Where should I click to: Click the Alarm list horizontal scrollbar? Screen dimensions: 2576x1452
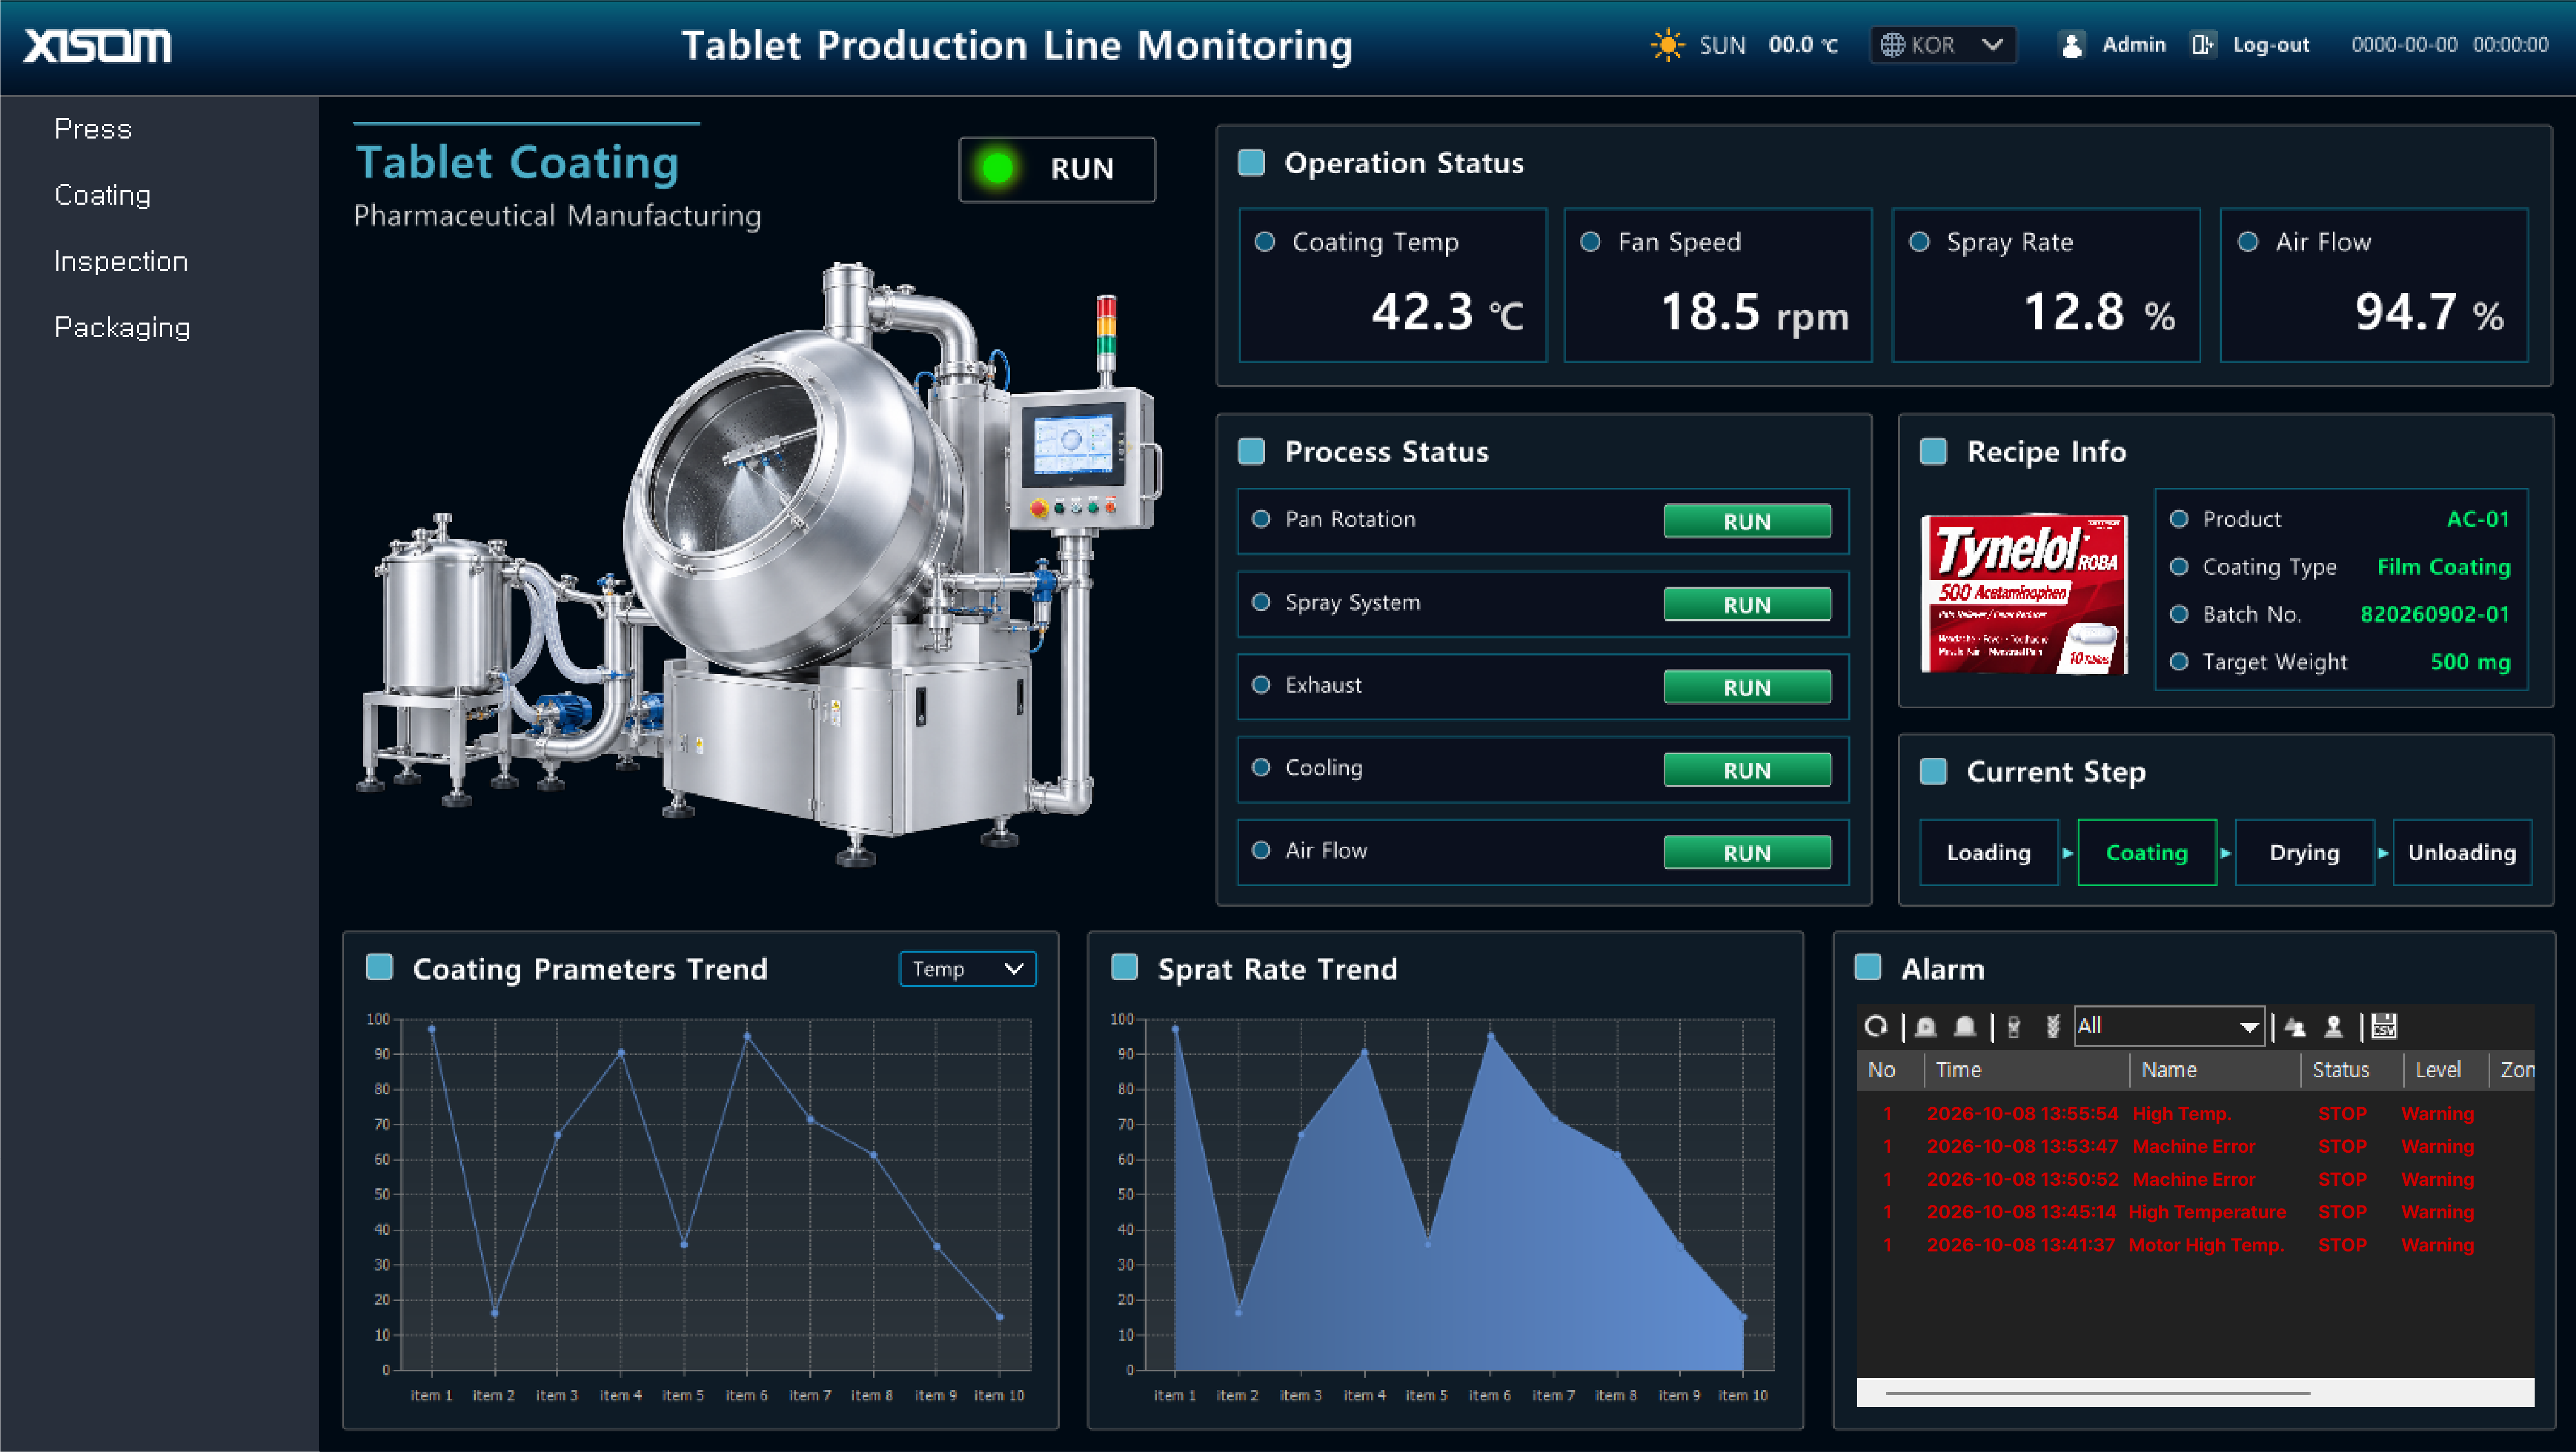(2097, 1392)
